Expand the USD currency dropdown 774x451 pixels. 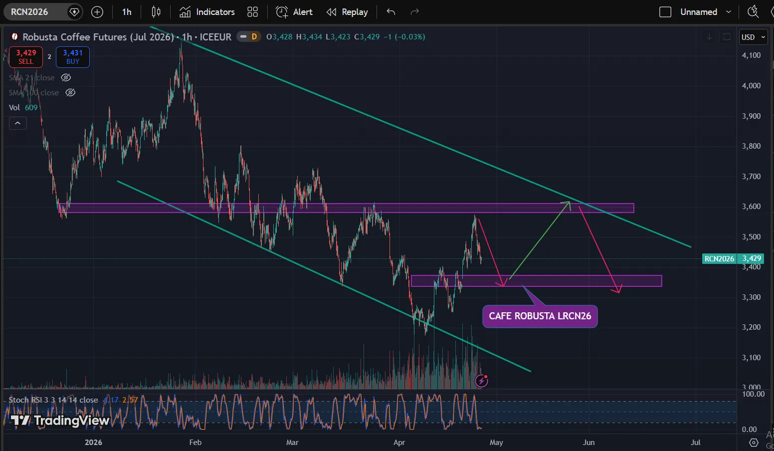[753, 37]
